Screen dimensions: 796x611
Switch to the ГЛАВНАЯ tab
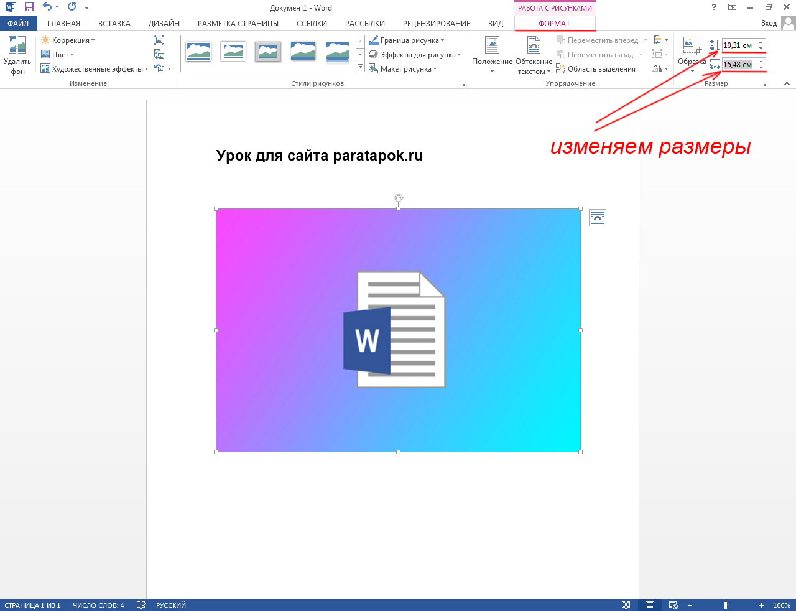(x=63, y=24)
